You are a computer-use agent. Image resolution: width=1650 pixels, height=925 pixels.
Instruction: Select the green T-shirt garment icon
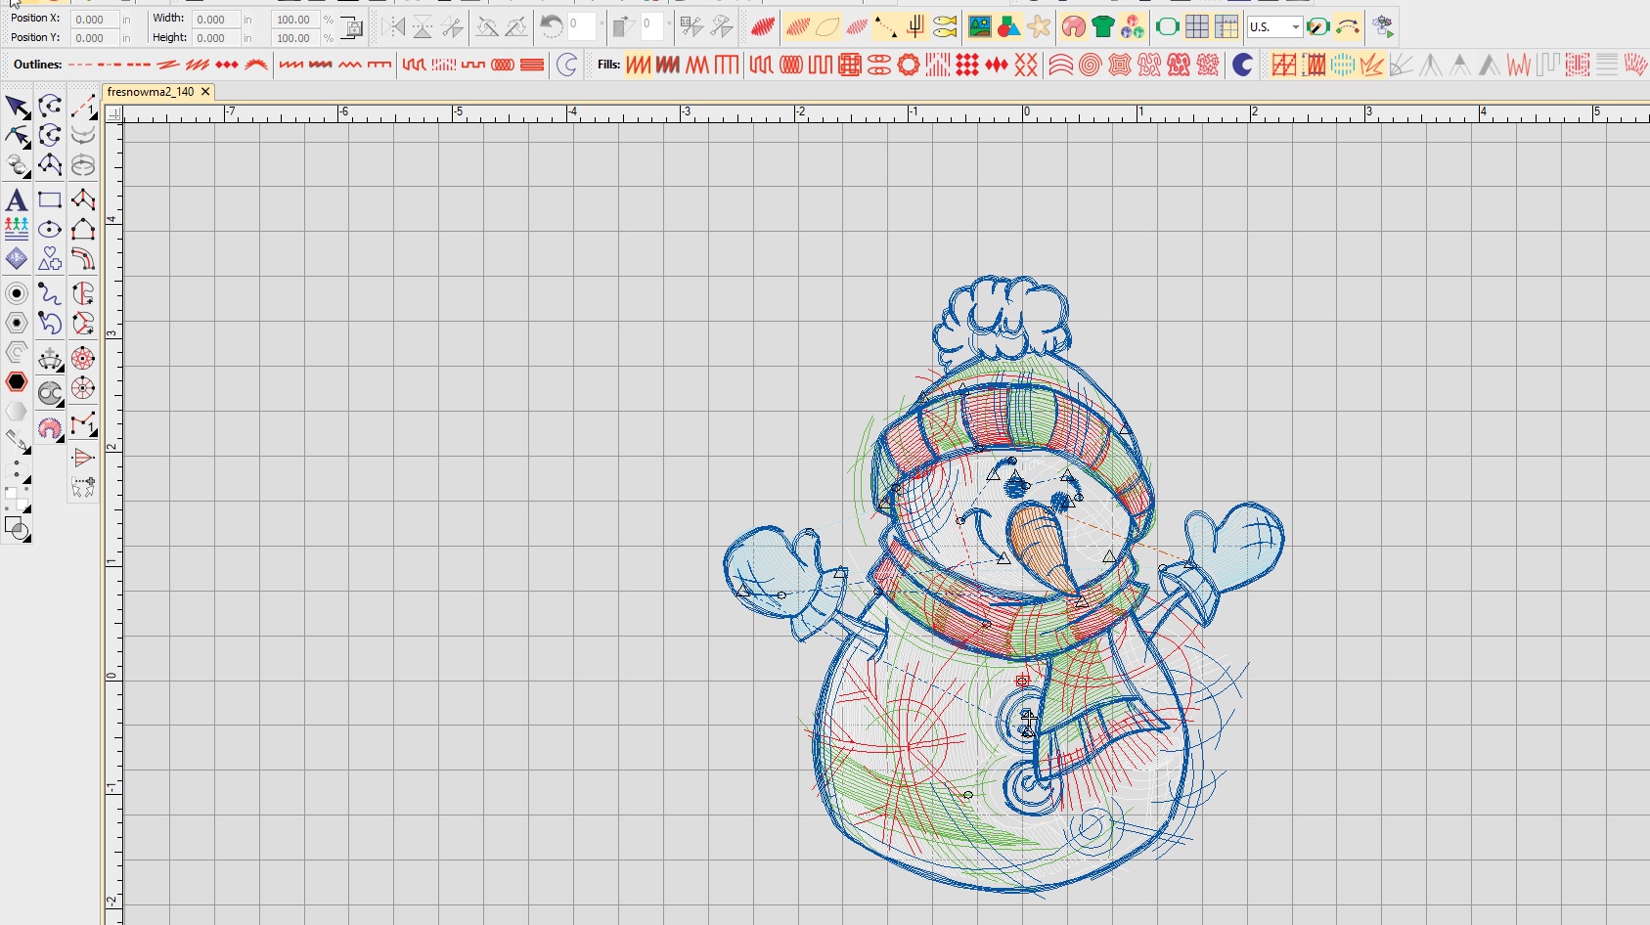tap(1104, 26)
